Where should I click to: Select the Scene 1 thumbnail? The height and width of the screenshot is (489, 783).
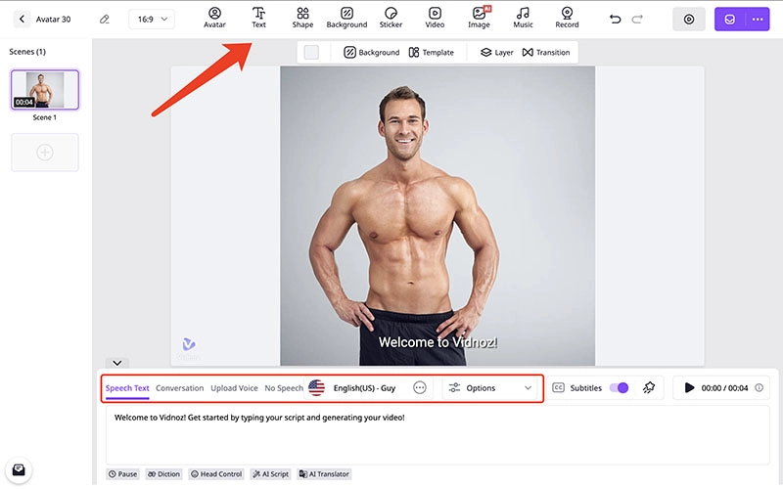point(44,90)
